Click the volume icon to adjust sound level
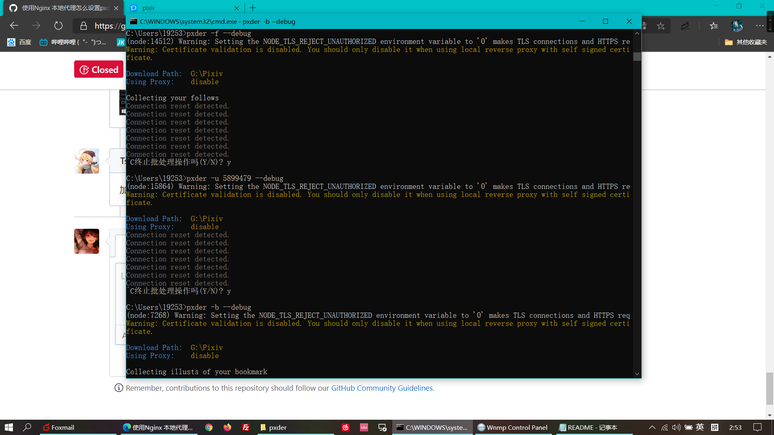774x435 pixels. (676, 427)
